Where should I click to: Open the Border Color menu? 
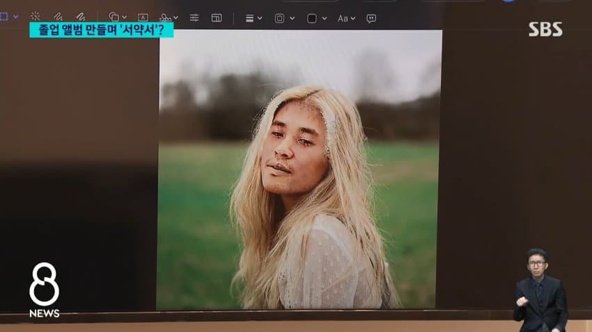point(284,18)
